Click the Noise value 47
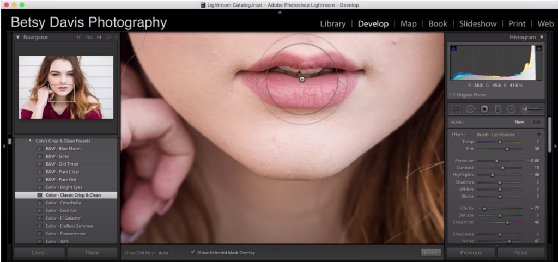Screen dimensions: 558x262 pos(537,241)
